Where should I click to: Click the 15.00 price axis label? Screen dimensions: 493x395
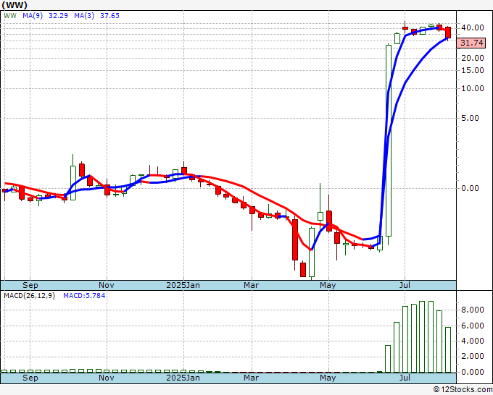472,70
